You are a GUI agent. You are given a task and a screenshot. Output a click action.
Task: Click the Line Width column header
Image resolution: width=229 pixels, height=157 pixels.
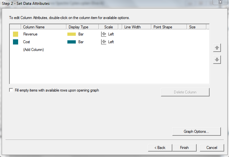click(137, 27)
